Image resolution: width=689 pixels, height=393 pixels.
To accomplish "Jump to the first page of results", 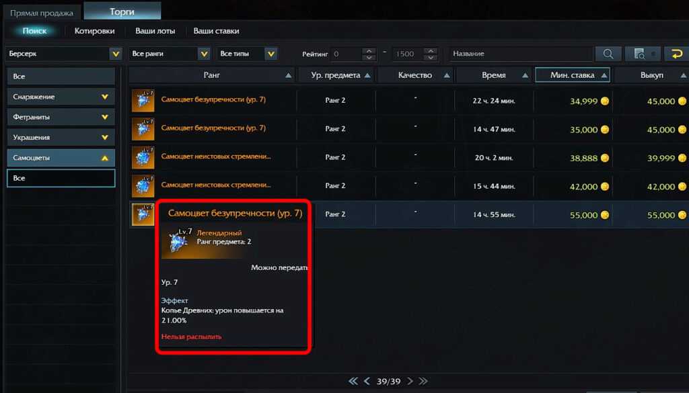I will point(353,381).
